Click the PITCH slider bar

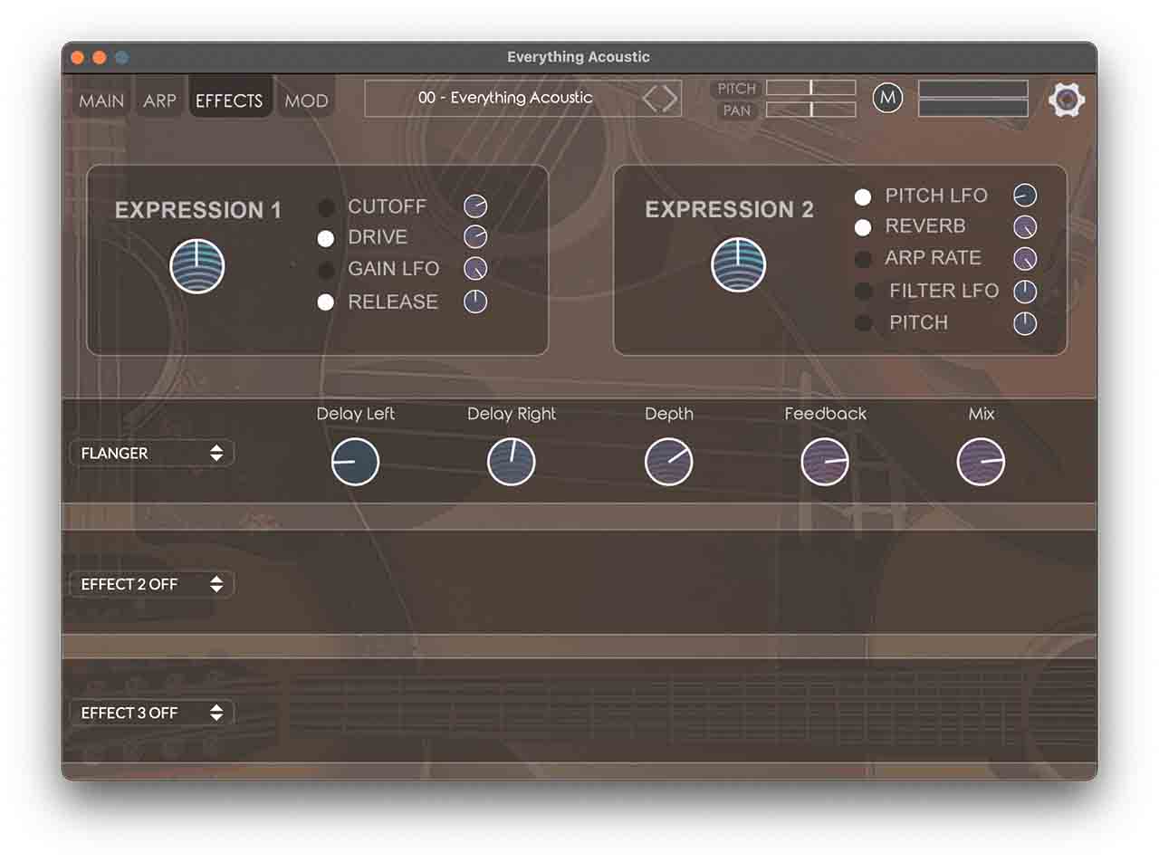coord(810,88)
